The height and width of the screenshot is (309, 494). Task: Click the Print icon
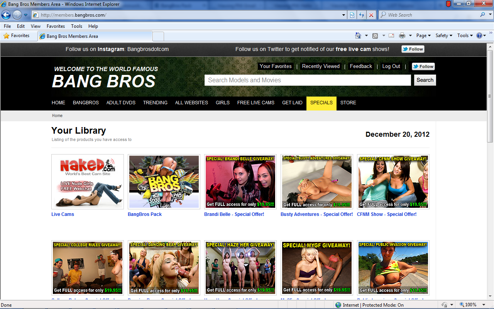tap(402, 36)
